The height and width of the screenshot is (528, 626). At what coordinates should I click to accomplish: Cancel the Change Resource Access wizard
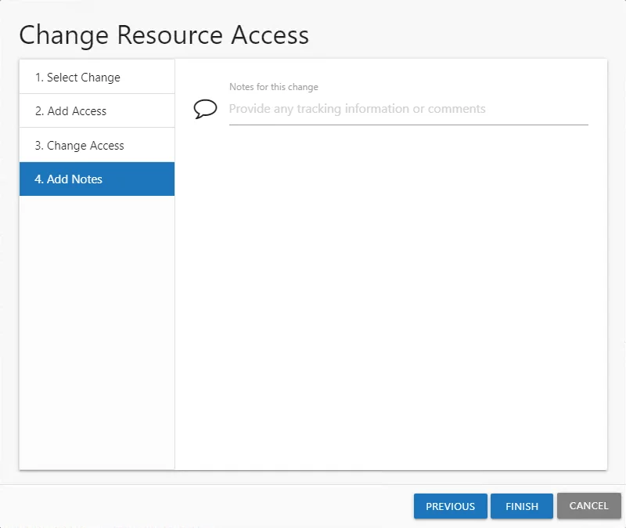pos(589,505)
